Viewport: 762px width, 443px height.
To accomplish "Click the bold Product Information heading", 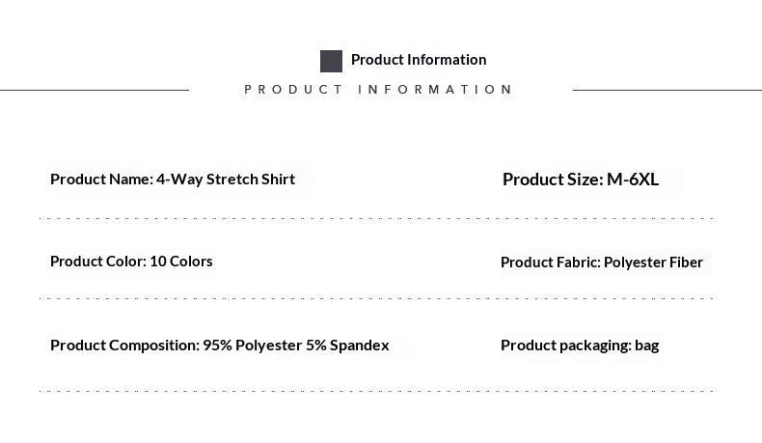I will tap(418, 60).
